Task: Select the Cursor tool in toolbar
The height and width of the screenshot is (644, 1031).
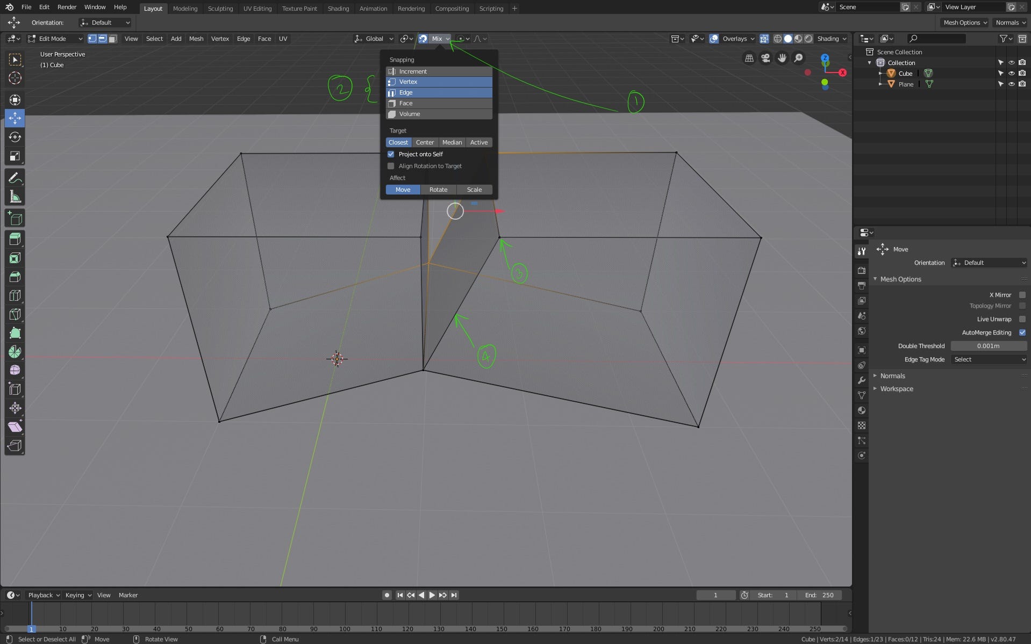Action: pyautogui.click(x=15, y=78)
